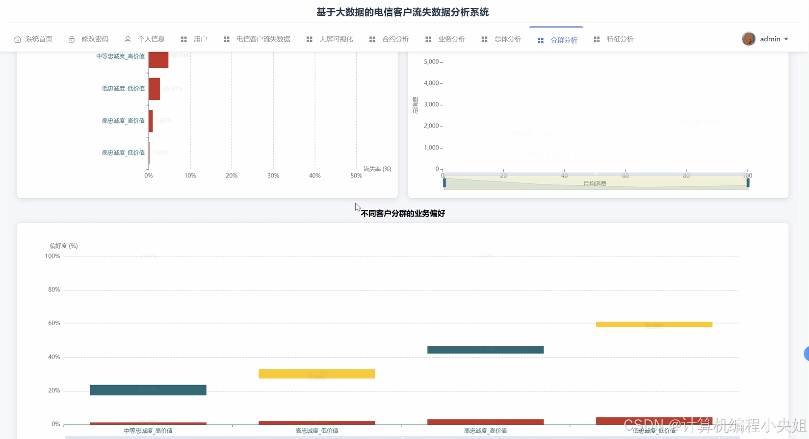The width and height of the screenshot is (809, 439).
Task: Click the blue floating button at right edge
Action: (x=807, y=354)
